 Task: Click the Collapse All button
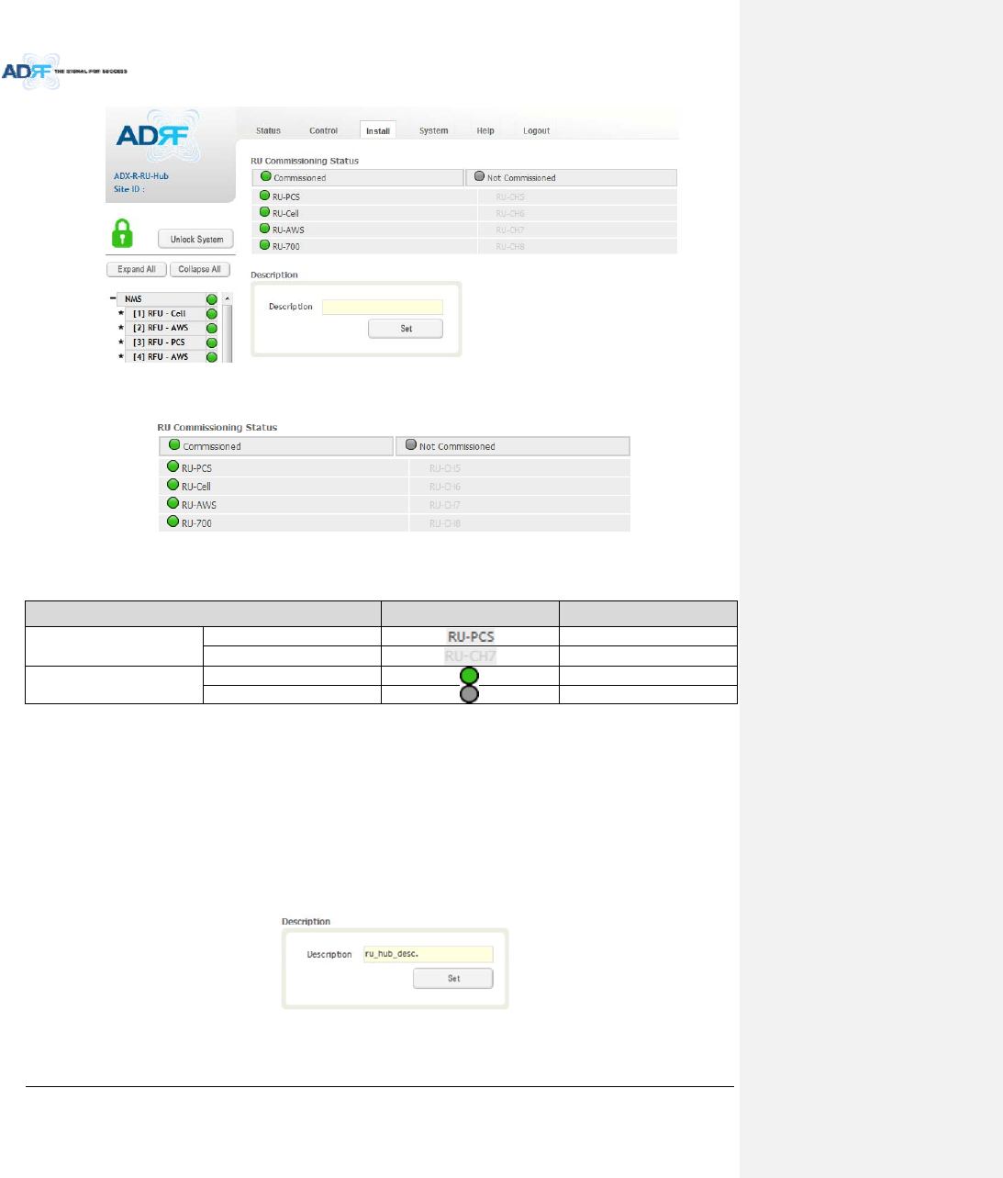pyautogui.click(x=199, y=269)
